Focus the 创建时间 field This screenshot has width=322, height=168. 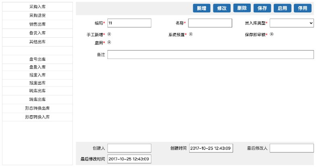[x=211, y=148]
